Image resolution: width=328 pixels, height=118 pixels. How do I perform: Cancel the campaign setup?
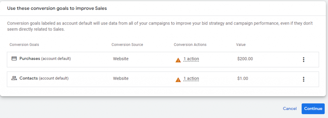290,109
